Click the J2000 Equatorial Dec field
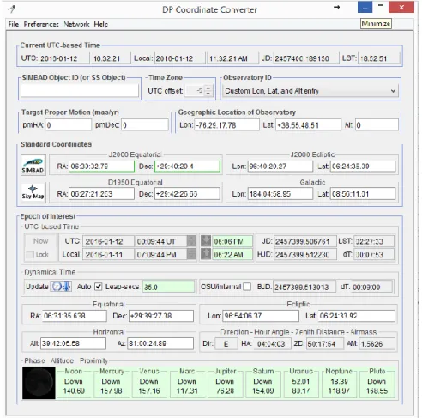The height and width of the screenshot is (418, 422). [x=187, y=167]
